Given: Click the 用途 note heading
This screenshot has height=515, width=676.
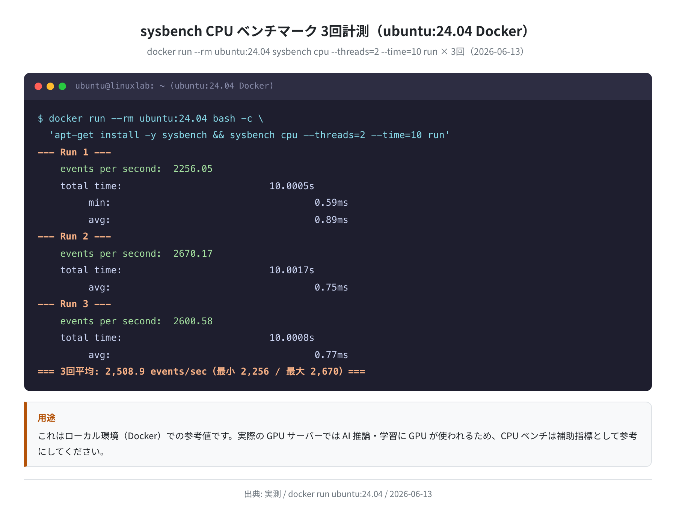Looking at the screenshot, I should coord(47,418).
